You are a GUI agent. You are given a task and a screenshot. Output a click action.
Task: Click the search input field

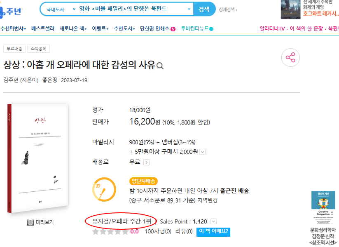[132, 9]
